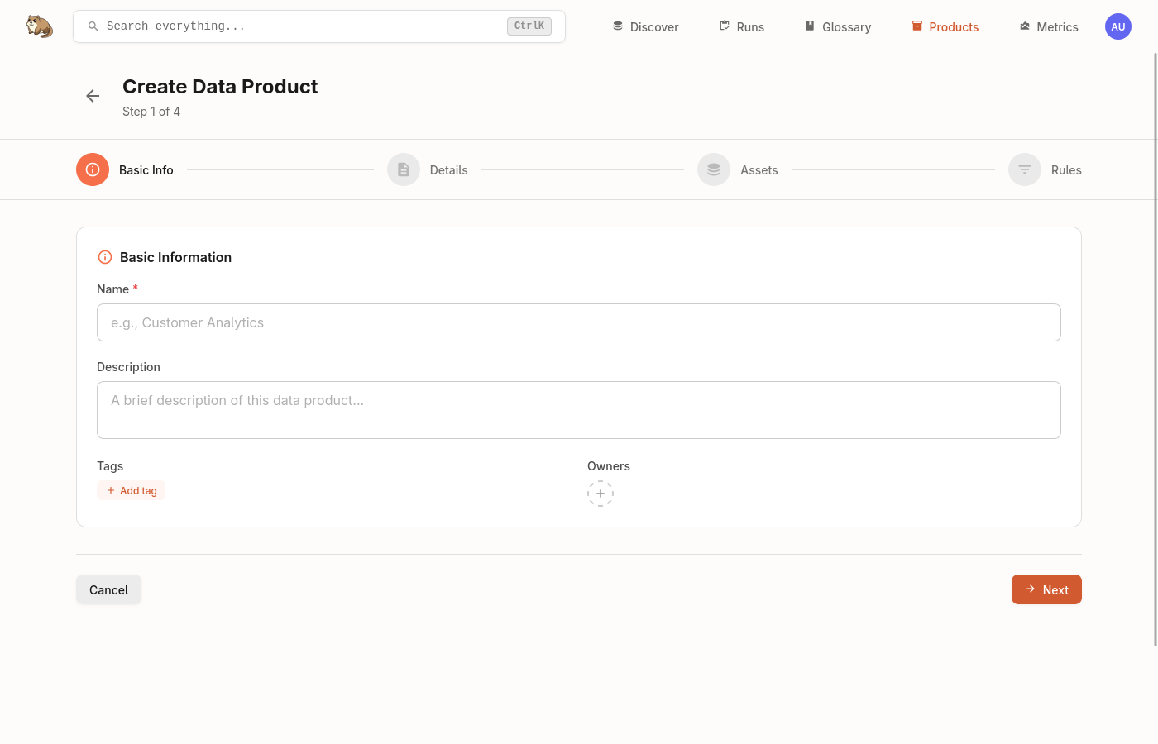Click the Add tag button
The width and height of the screenshot is (1158, 744).
pos(132,490)
